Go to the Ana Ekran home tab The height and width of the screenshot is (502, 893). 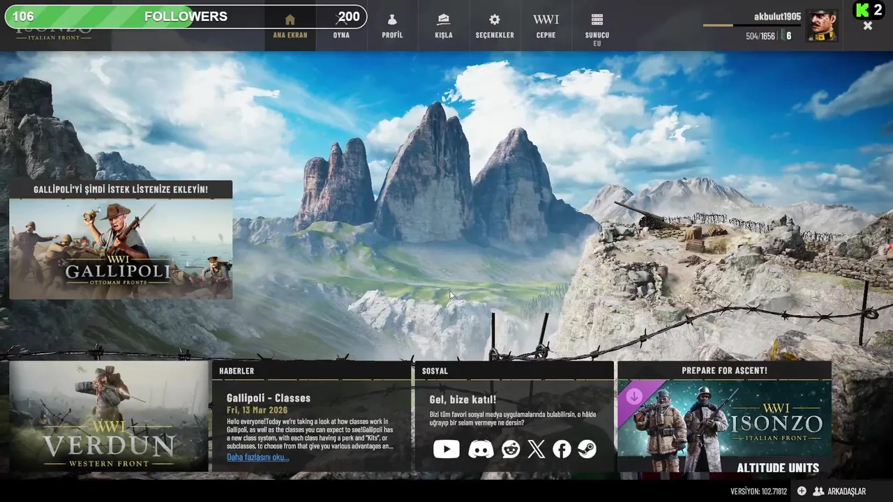coord(290,26)
